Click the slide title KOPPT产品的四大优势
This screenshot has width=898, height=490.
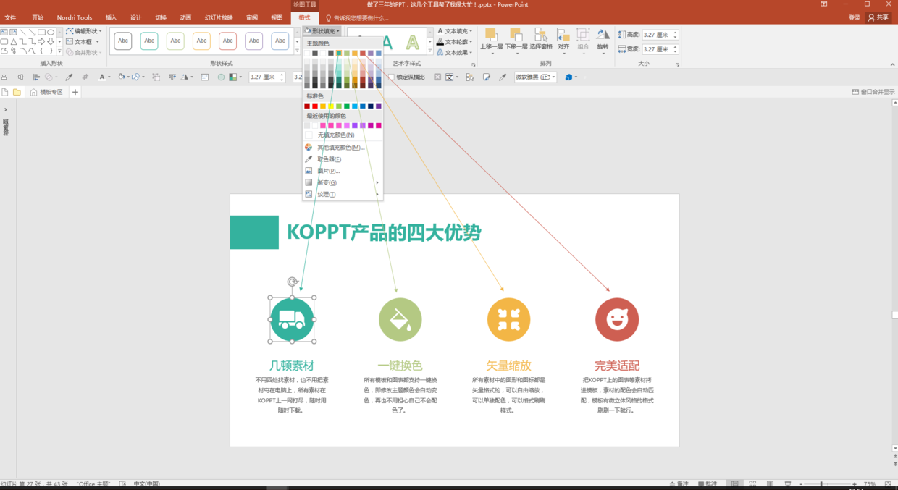[x=384, y=232]
